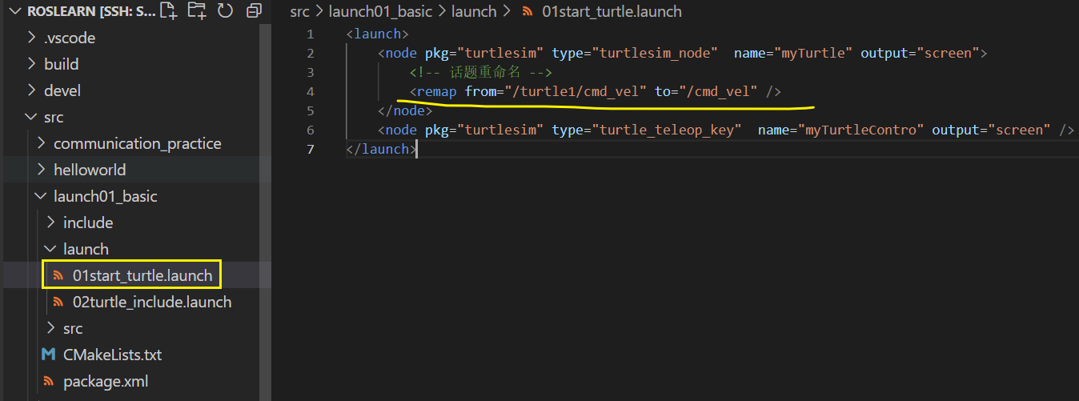This screenshot has height=401, width=1079.
Task: Expand the .vscode folder chevron
Action: click(32, 38)
